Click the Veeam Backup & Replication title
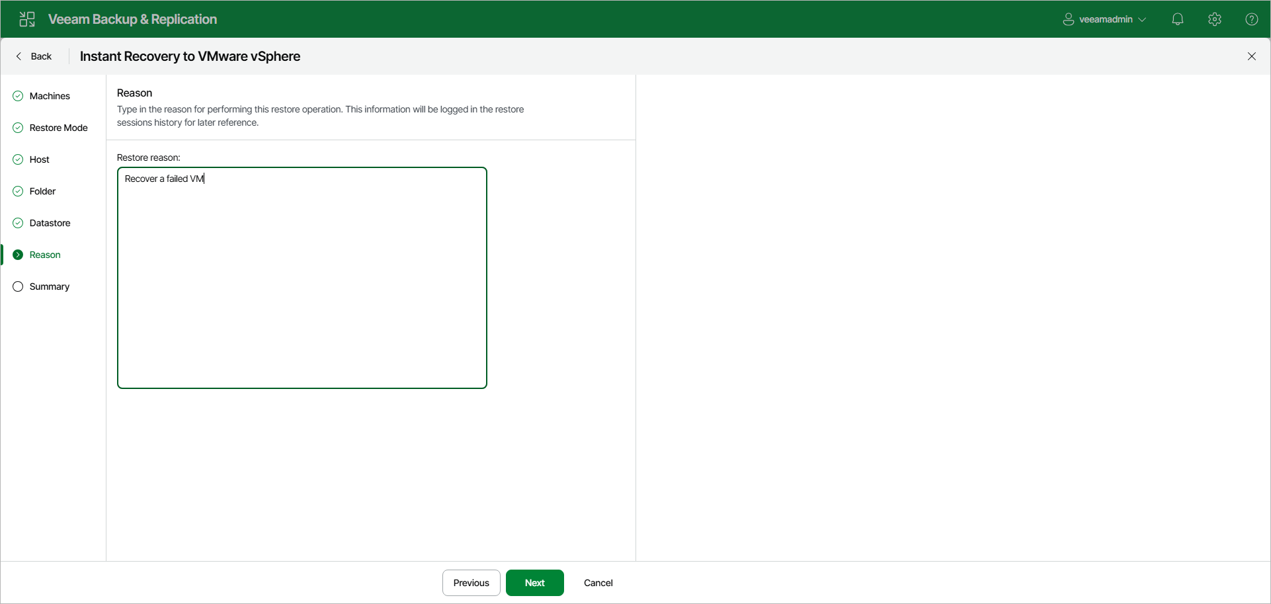This screenshot has width=1271, height=604. [132, 19]
